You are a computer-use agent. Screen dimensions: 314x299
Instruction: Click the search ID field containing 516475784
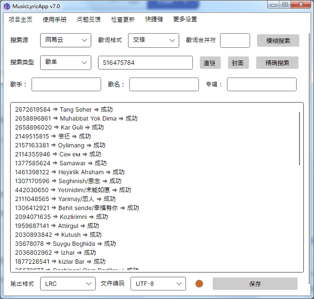pyautogui.click(x=145, y=63)
